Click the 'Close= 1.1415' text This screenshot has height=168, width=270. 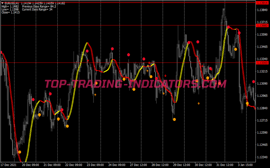(x=11, y=12)
